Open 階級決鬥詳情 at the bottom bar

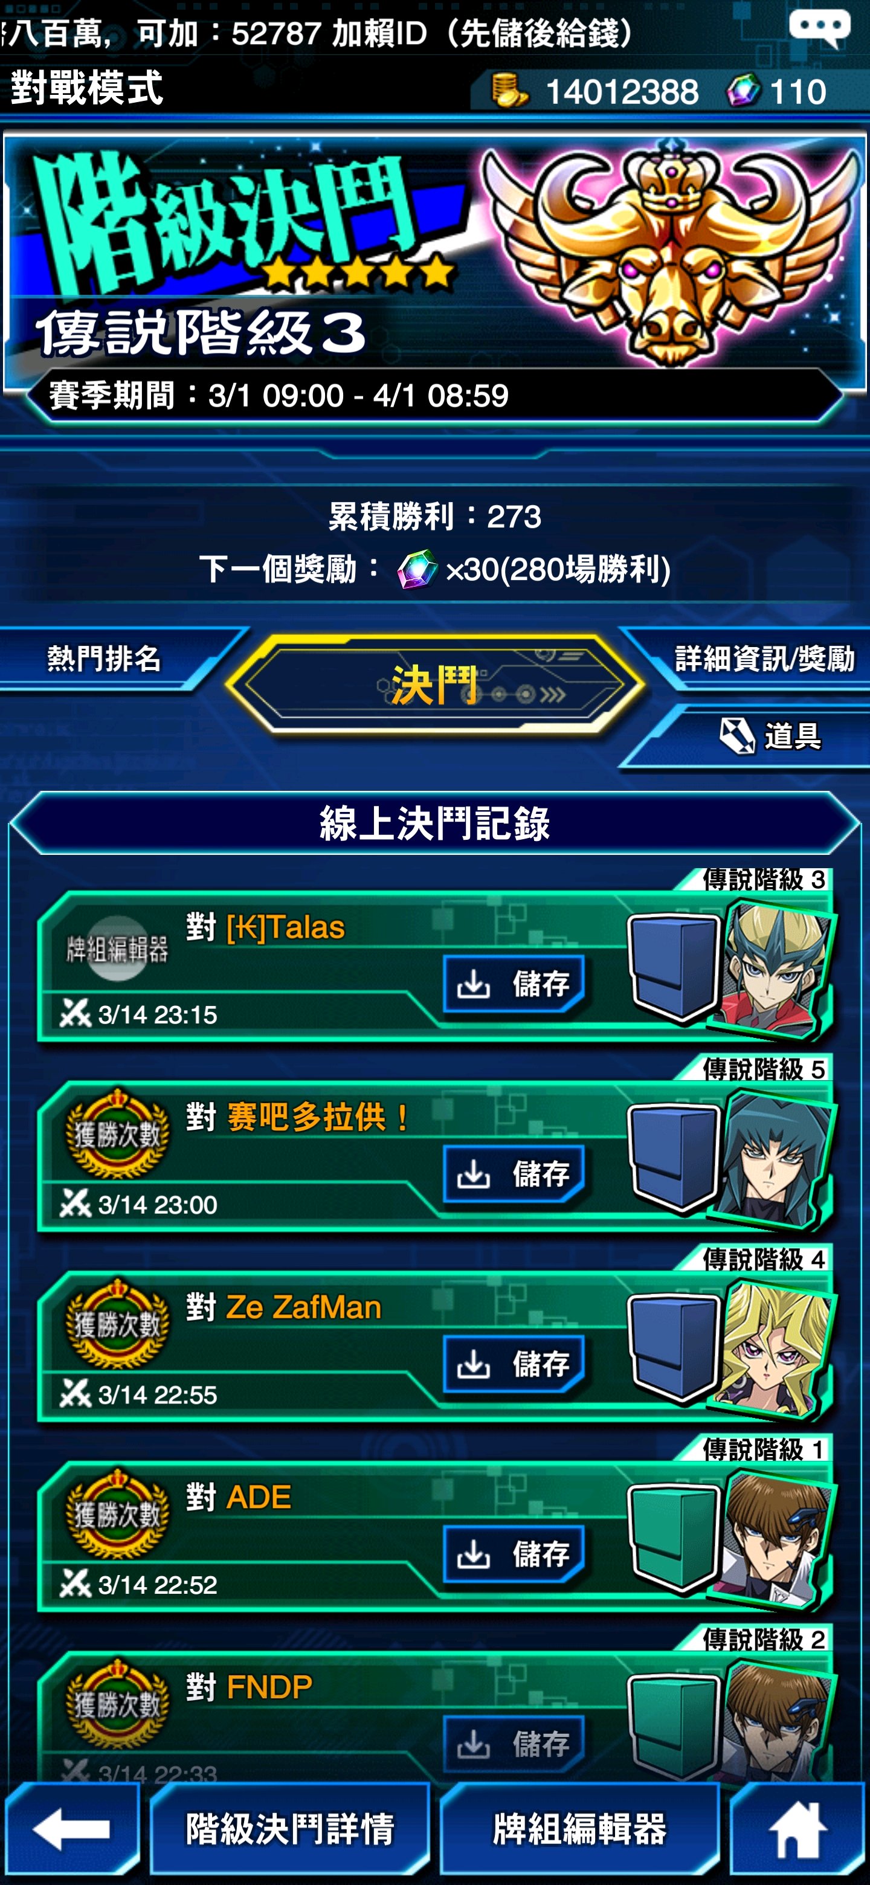290,1828
